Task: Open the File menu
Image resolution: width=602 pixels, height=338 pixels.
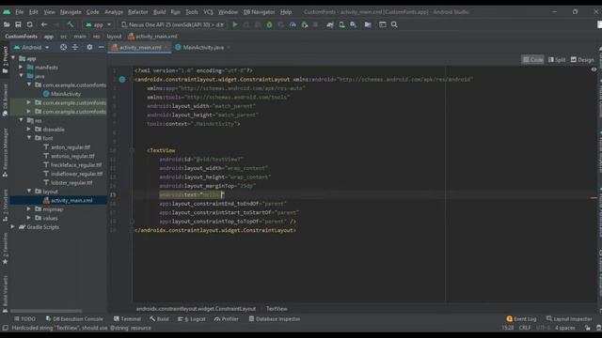Action: point(19,12)
